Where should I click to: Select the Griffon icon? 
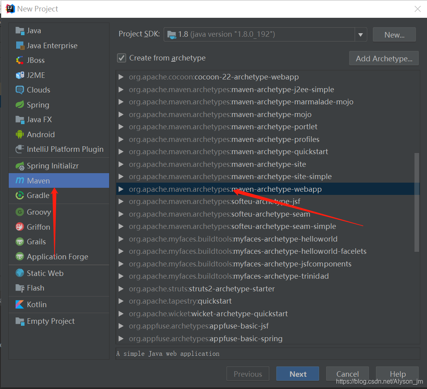[20, 227]
